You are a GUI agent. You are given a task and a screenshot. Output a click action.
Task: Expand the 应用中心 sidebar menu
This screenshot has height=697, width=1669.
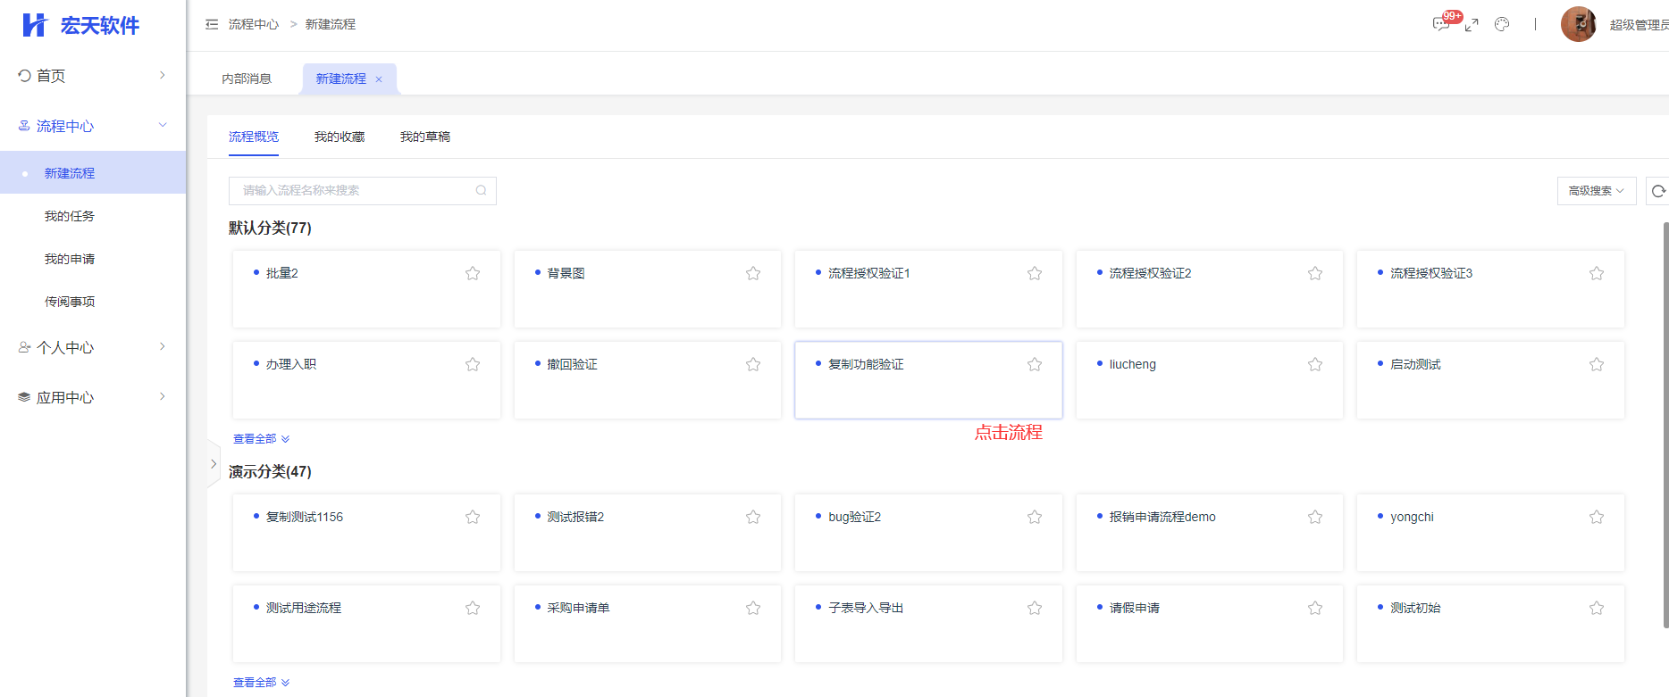tap(93, 397)
